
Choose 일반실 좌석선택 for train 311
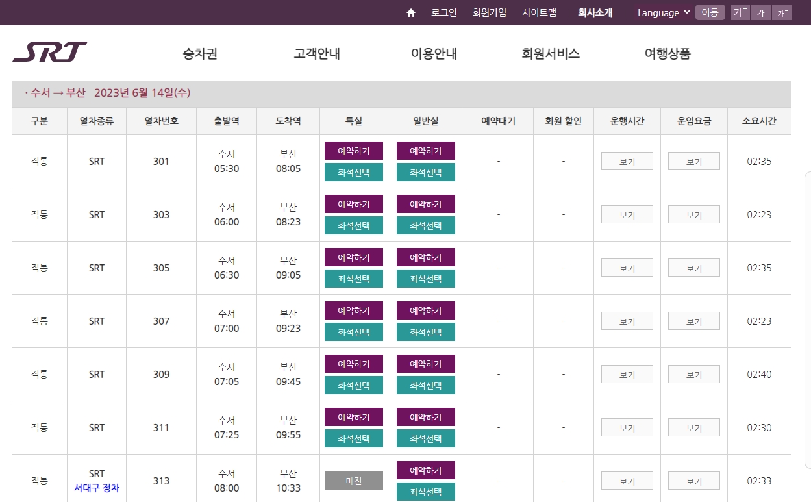click(x=426, y=438)
